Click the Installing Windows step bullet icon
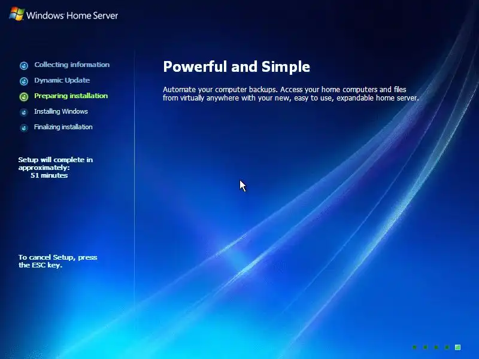479x359 pixels. coord(24,112)
